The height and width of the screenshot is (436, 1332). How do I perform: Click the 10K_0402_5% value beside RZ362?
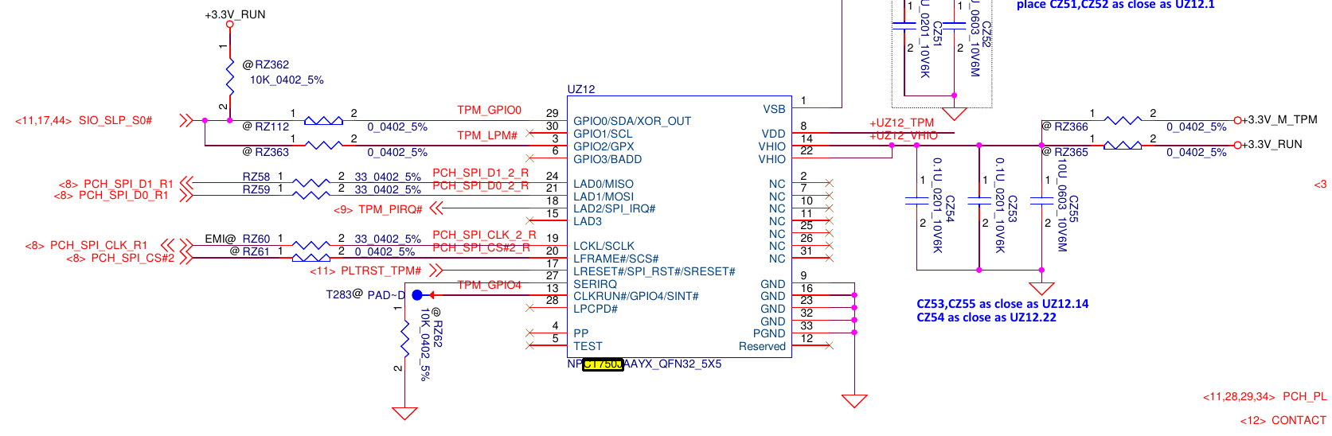pyautogui.click(x=287, y=80)
